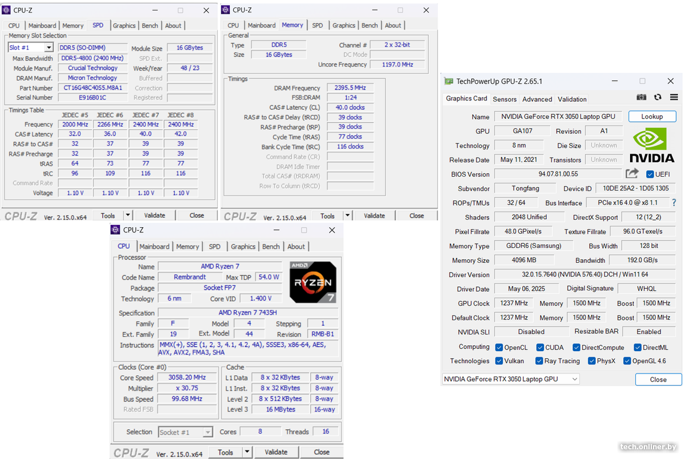This screenshot has height=459, width=688.
Task: Select the Bench tab in the Memory window
Action: (x=370, y=25)
